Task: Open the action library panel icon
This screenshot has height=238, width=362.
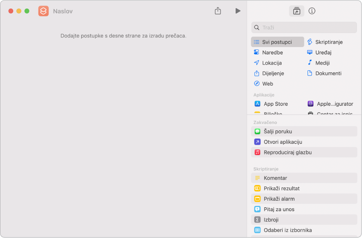Action: click(297, 11)
